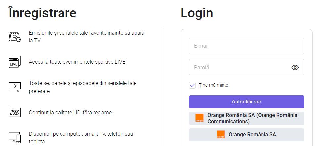This screenshot has height=146, width=324.
Task: Click the Înregistrare heading
Action: 42,13
